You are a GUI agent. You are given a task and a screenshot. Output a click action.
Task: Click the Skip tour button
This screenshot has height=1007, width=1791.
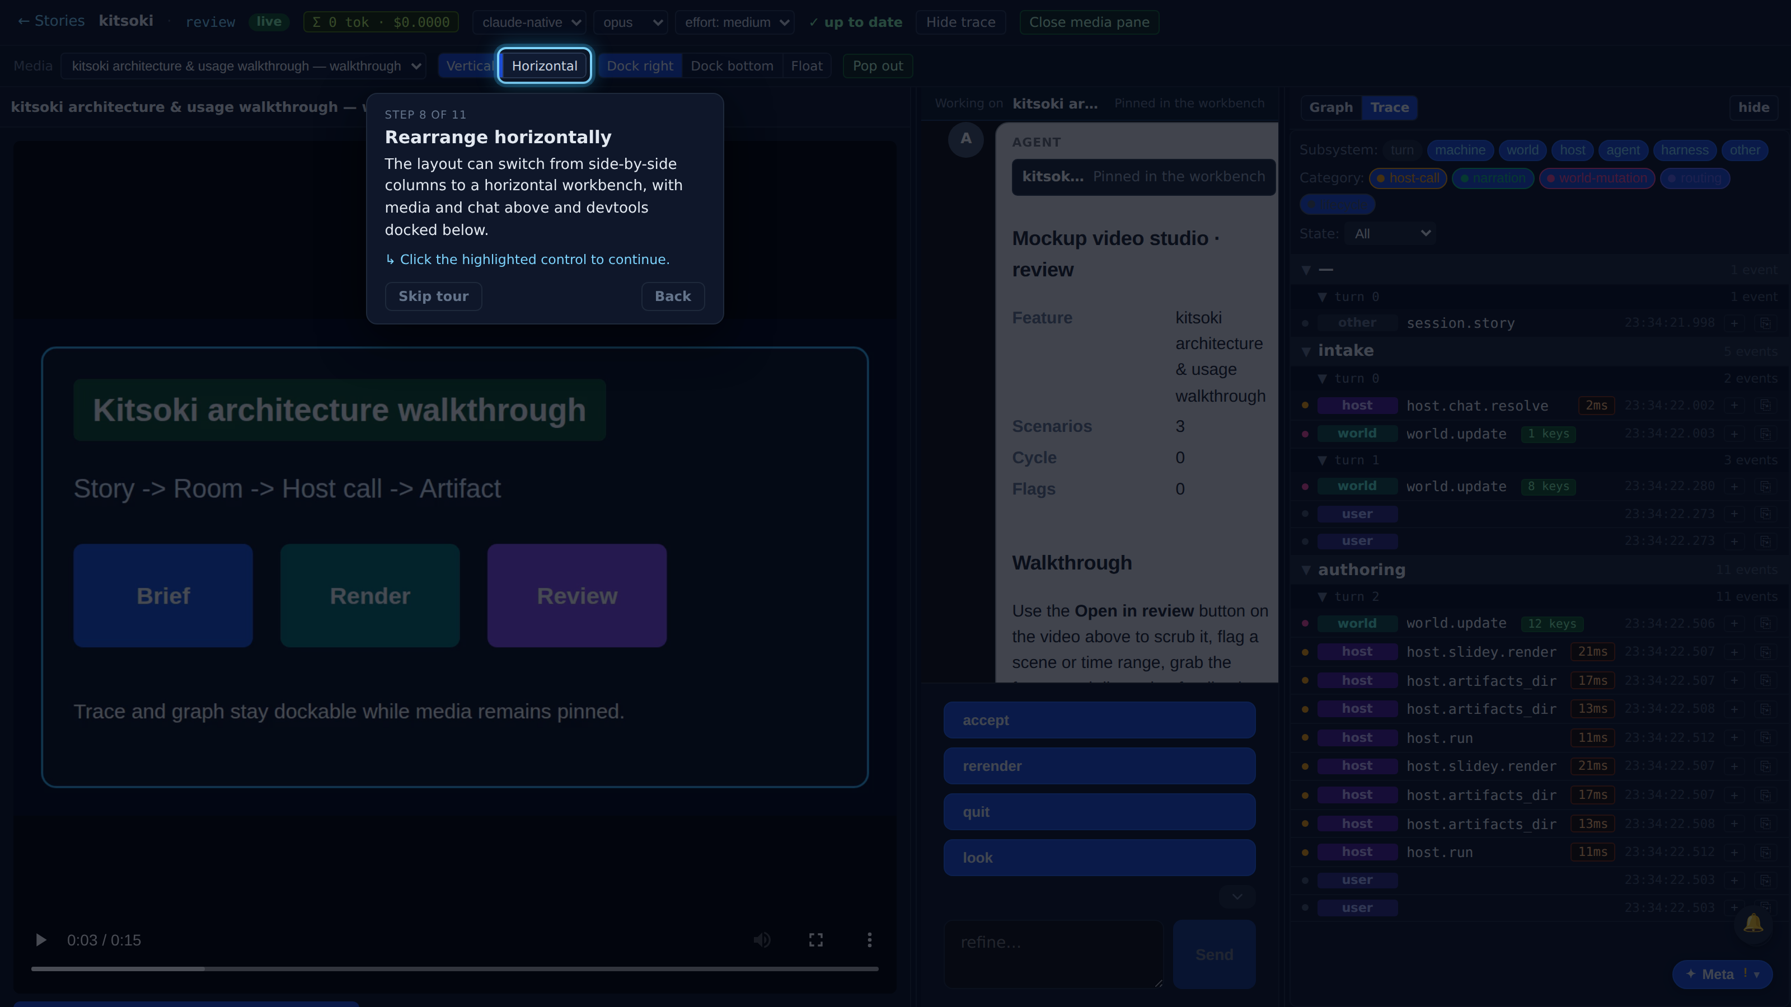(x=433, y=296)
